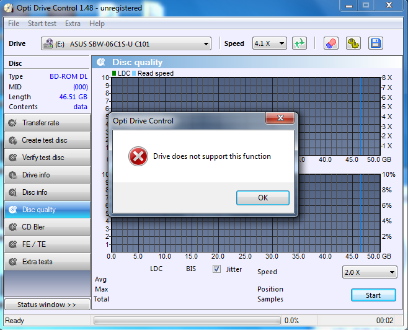The width and height of the screenshot is (408, 330).
Task: Click the red error icon in dialog
Action: tap(138, 156)
